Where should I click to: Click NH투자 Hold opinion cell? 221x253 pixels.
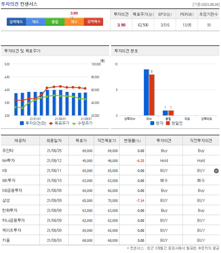pyautogui.click(x=164, y=161)
